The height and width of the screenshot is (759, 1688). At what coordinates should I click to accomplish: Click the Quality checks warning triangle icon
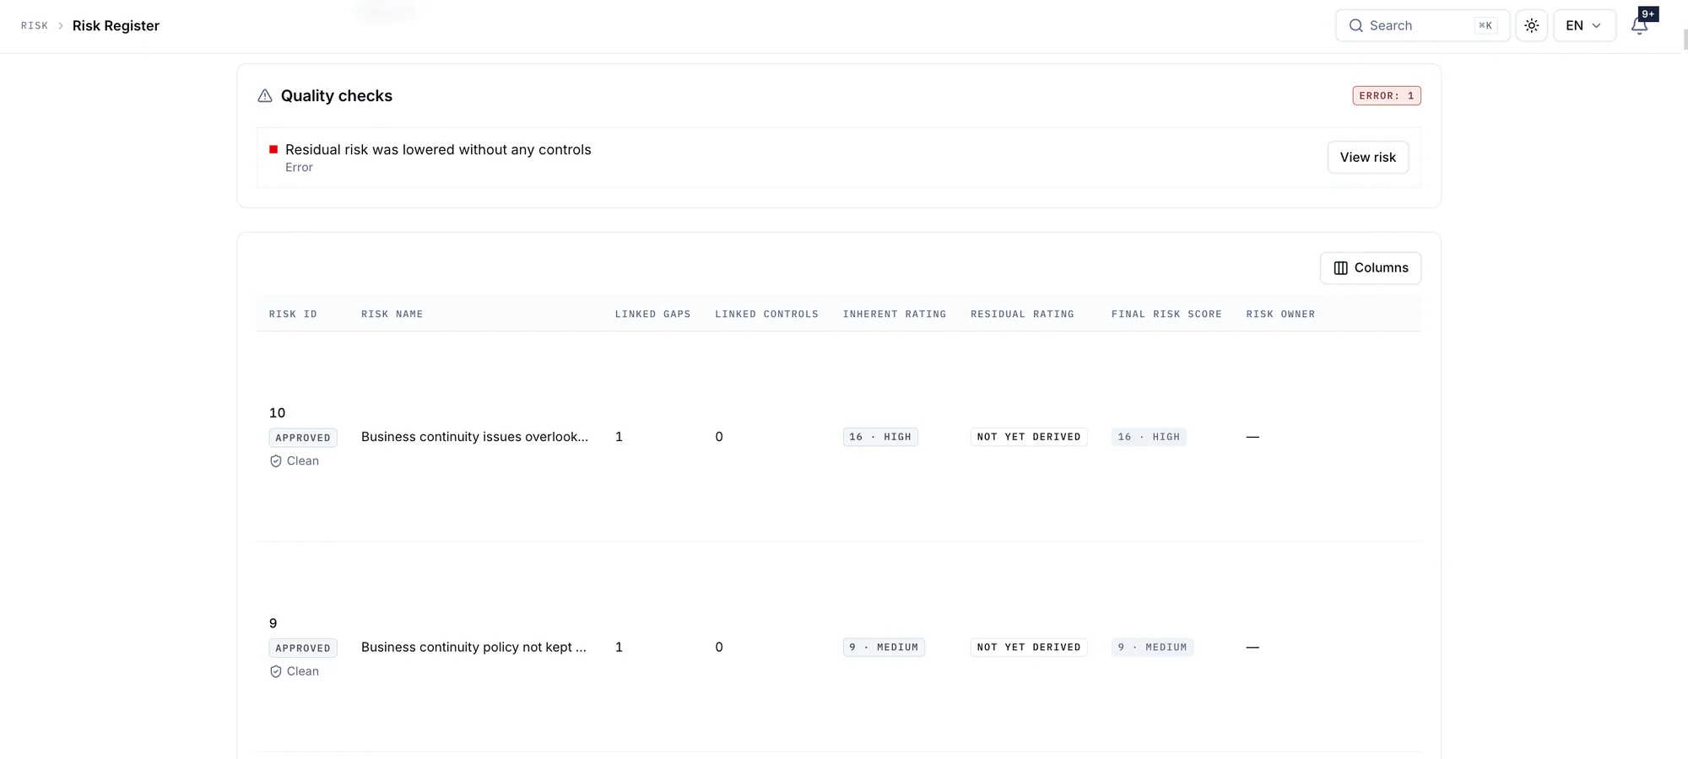(265, 95)
